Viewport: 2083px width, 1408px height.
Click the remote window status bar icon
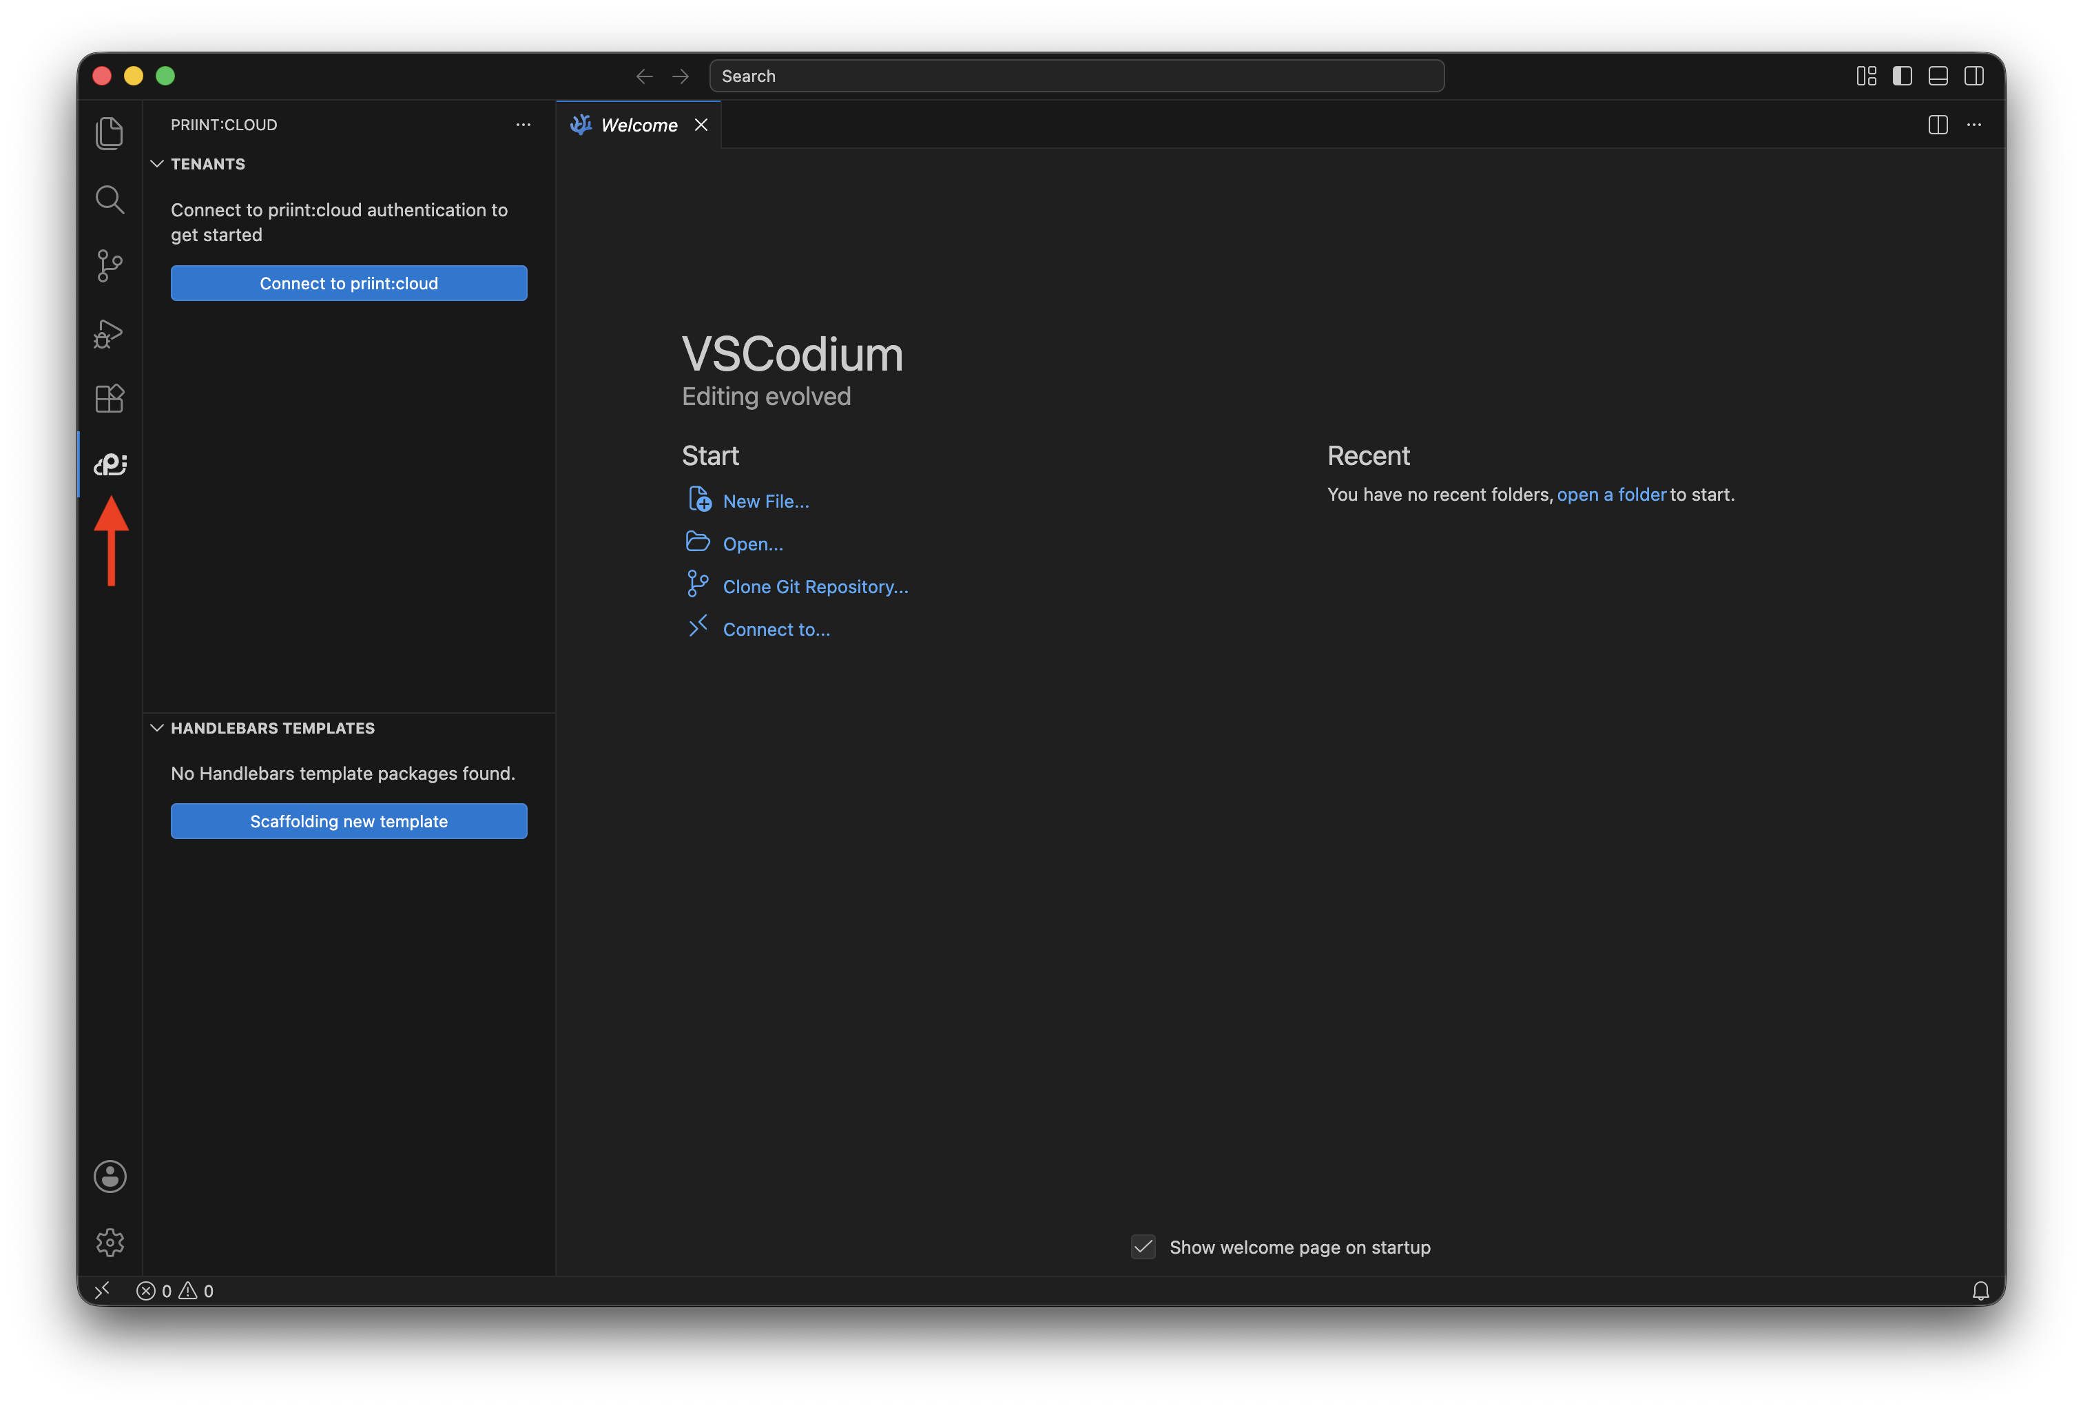pyautogui.click(x=102, y=1291)
